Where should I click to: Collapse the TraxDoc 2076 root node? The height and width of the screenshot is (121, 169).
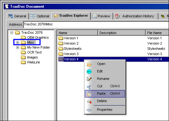pyautogui.click(x=12, y=32)
